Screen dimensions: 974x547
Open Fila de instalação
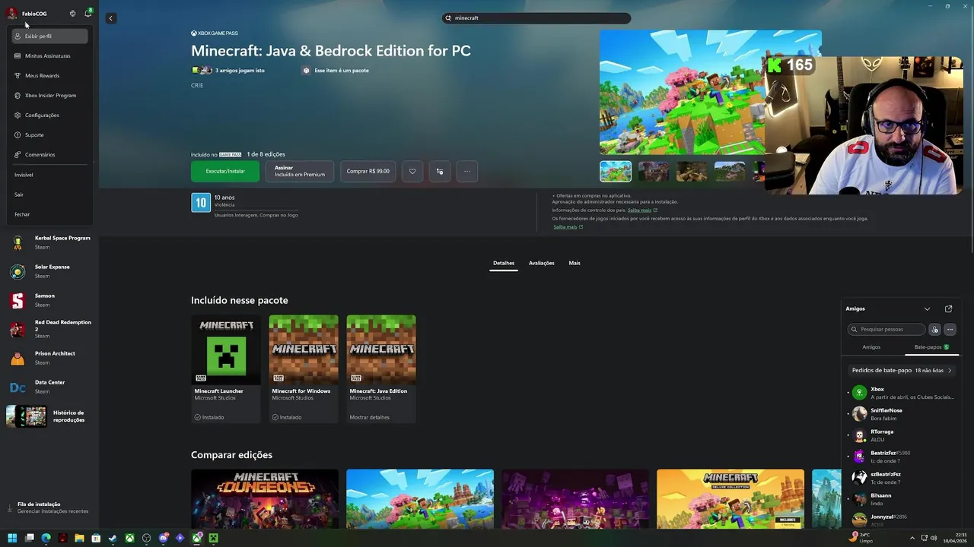coord(49,508)
